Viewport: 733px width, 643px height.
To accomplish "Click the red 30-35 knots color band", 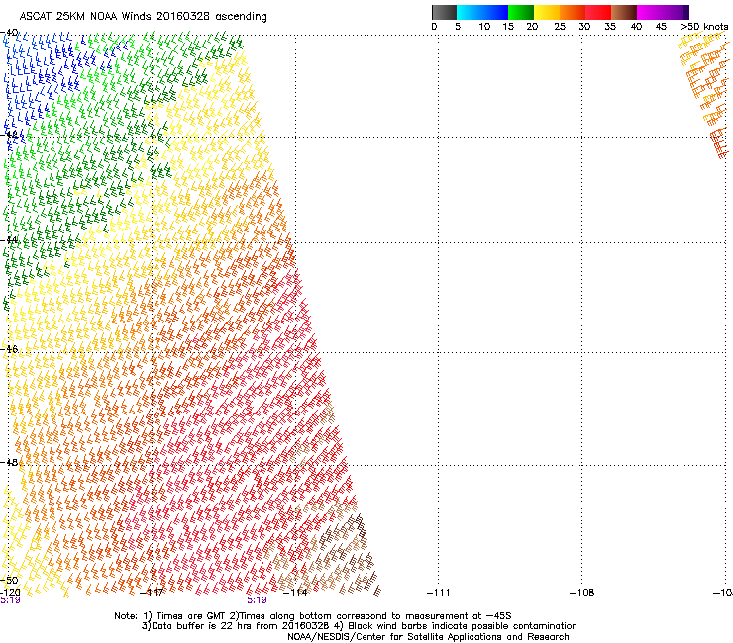I will coord(598,12).
